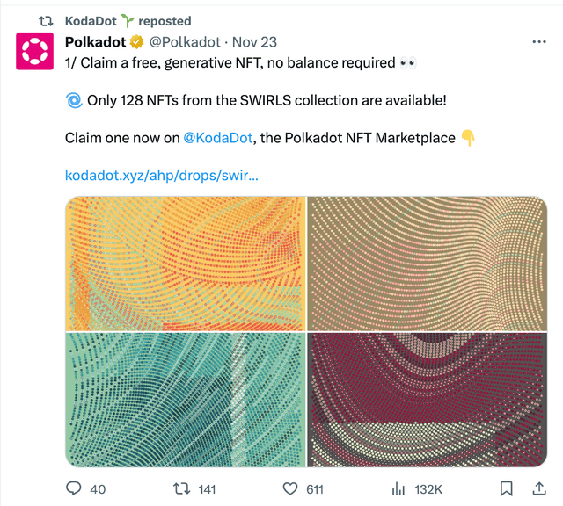
Task: Open the view analytics bar icon
Action: pyautogui.click(x=398, y=488)
